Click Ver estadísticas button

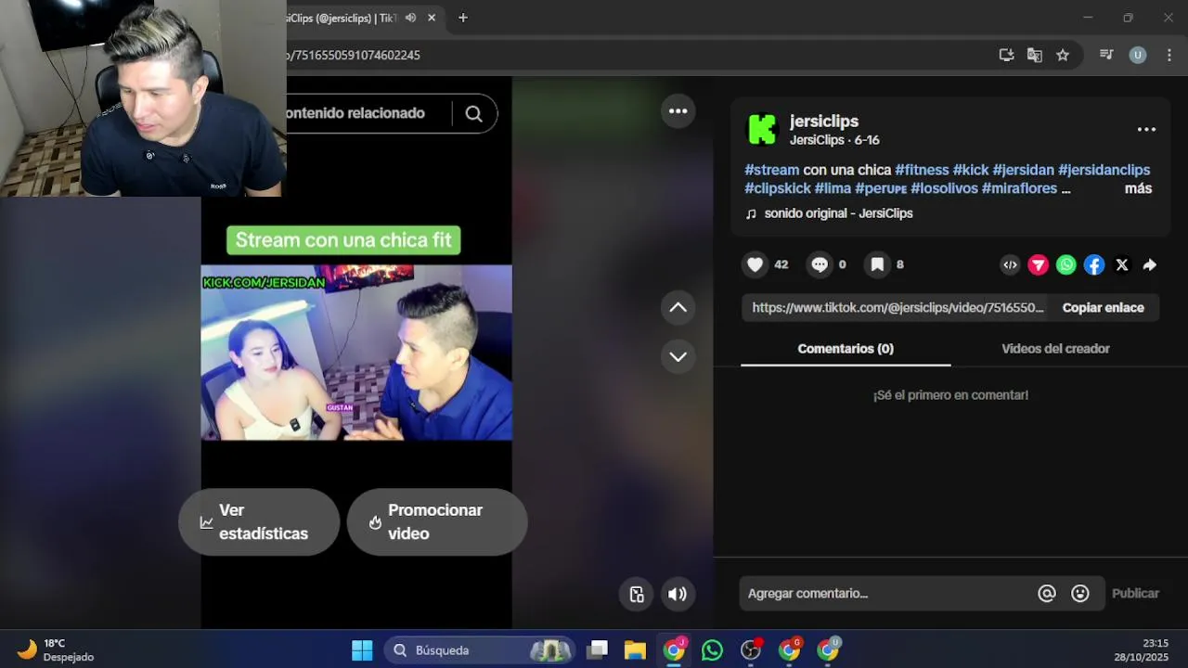259,522
